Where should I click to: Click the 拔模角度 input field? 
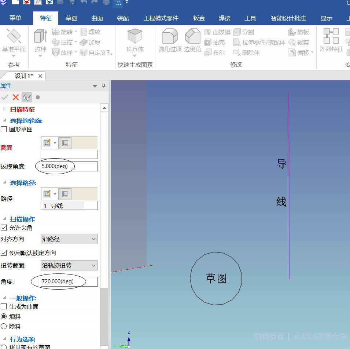pos(69,166)
